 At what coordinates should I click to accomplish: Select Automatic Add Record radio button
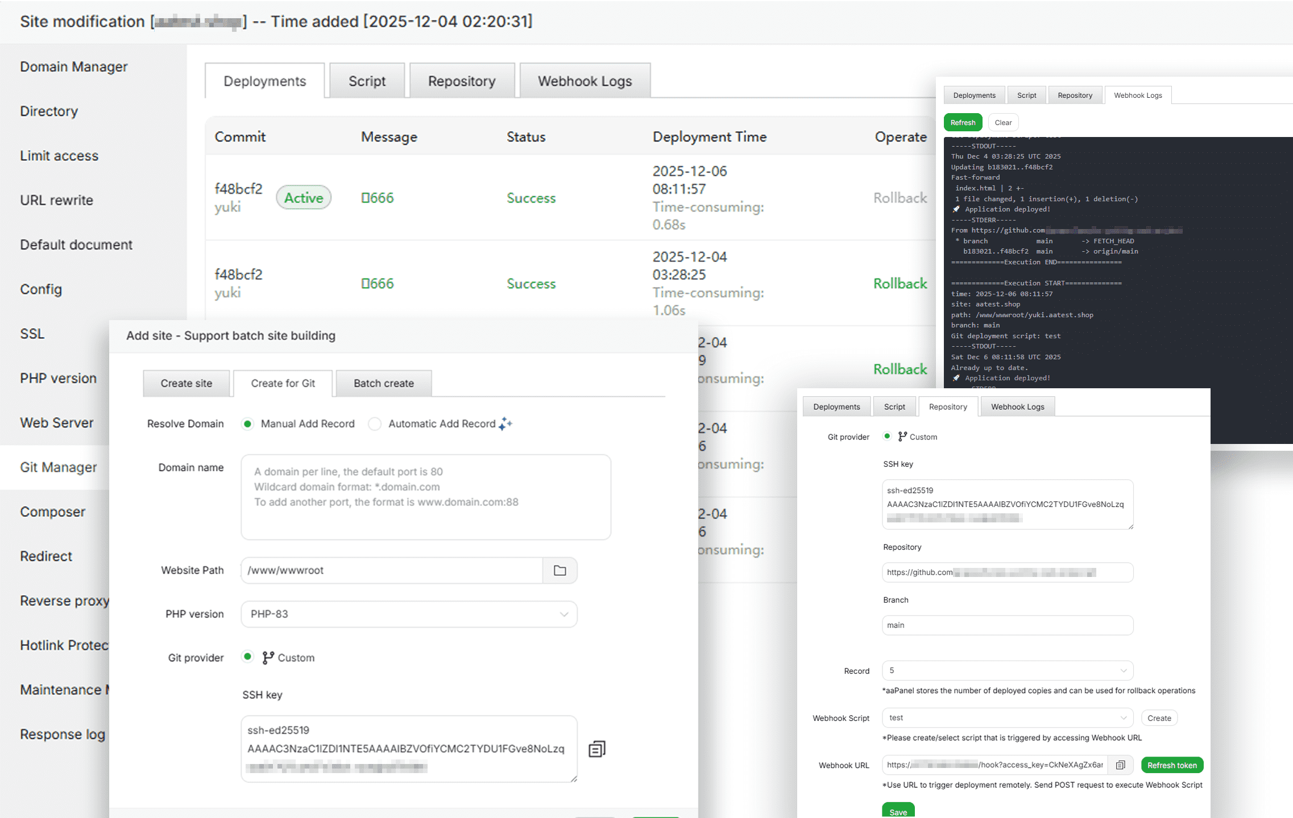tap(375, 423)
